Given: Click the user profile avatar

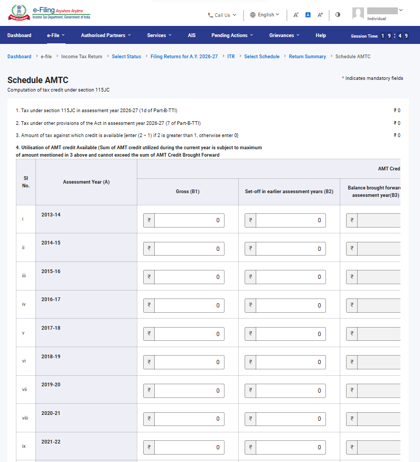Looking at the screenshot, I should (x=358, y=14).
